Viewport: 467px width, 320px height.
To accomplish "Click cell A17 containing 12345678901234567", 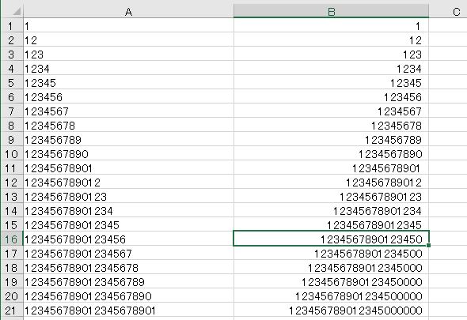I will tap(128, 254).
